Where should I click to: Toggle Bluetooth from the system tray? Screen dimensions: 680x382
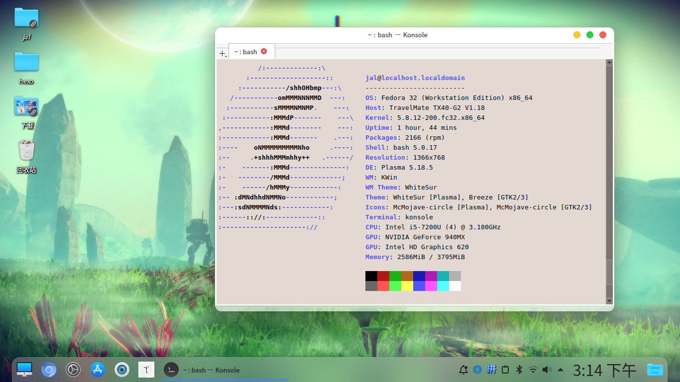(519, 370)
